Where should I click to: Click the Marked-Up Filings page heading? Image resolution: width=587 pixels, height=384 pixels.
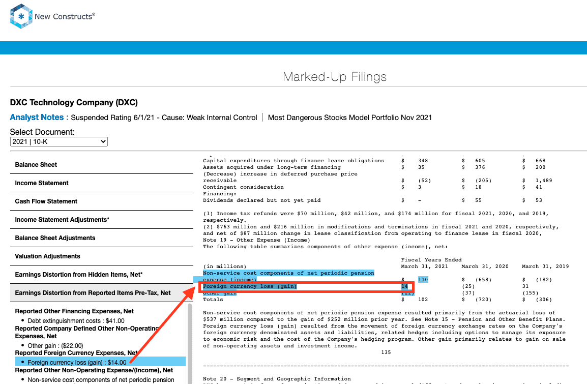pos(335,77)
